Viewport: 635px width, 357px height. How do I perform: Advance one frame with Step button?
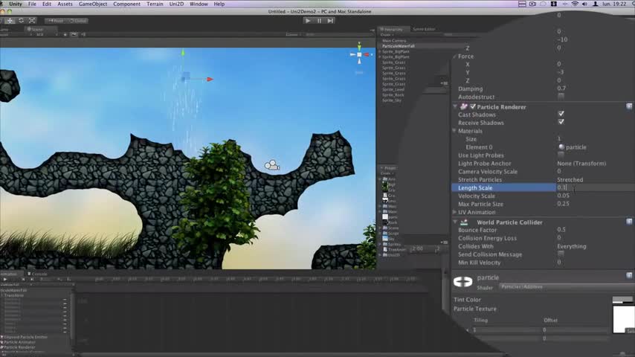(x=330, y=21)
